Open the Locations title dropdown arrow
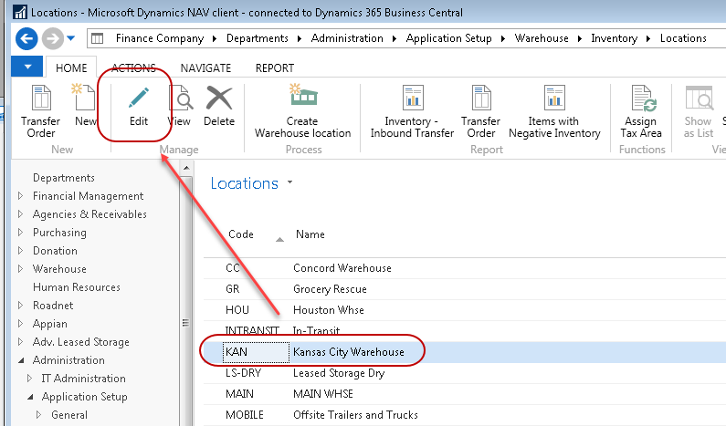This screenshot has width=726, height=426. click(290, 182)
